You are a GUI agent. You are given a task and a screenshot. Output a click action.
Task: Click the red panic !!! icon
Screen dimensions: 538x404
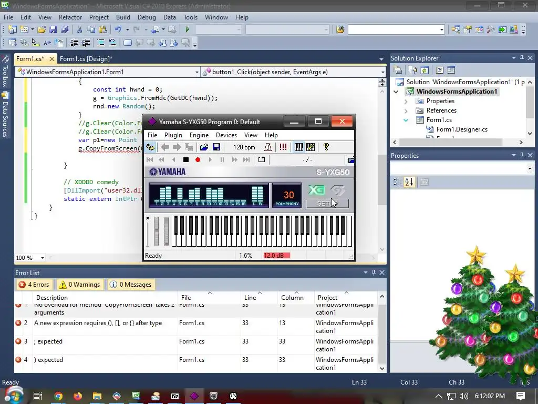pos(283,147)
